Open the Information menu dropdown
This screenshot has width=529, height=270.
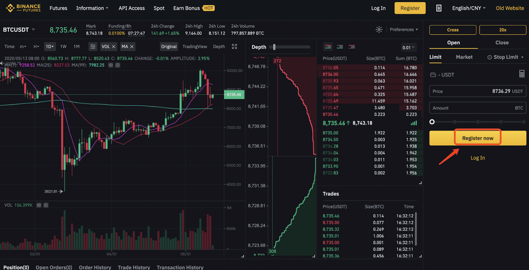pyautogui.click(x=92, y=8)
